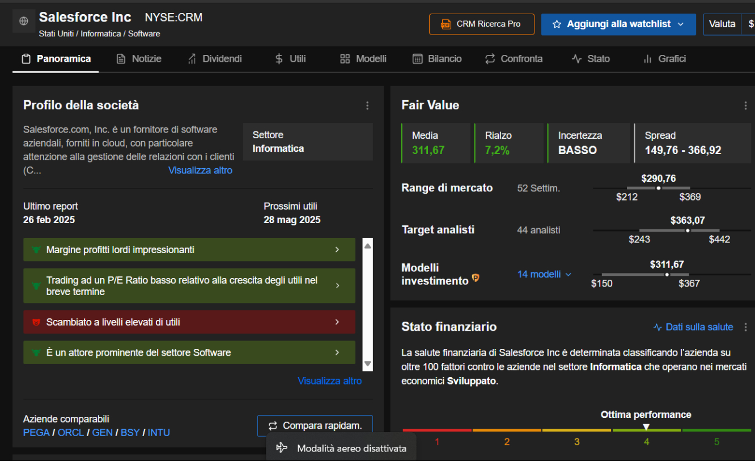Click the arrows icon next to Confronta
Image resolution: width=755 pixels, height=461 pixels.
(x=490, y=59)
